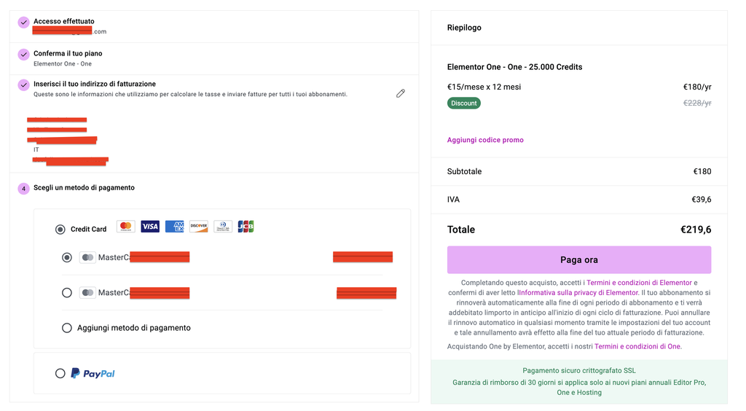Click the Discover card logo
746x411 pixels.
coord(198,227)
